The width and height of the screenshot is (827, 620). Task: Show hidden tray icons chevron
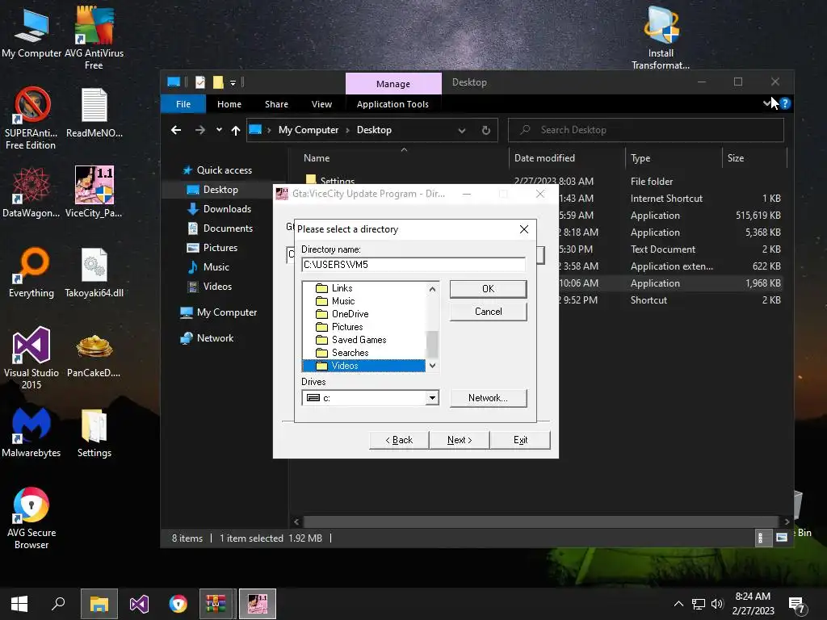click(678, 604)
